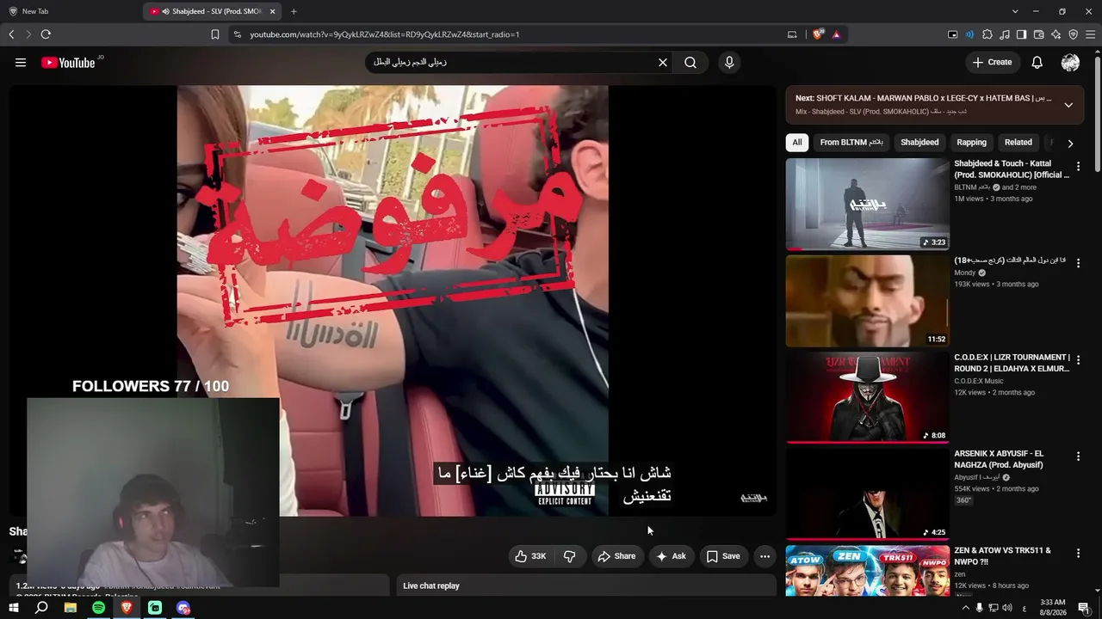Bookmark this page in the browser
This screenshot has height=619, width=1102.
point(215,34)
